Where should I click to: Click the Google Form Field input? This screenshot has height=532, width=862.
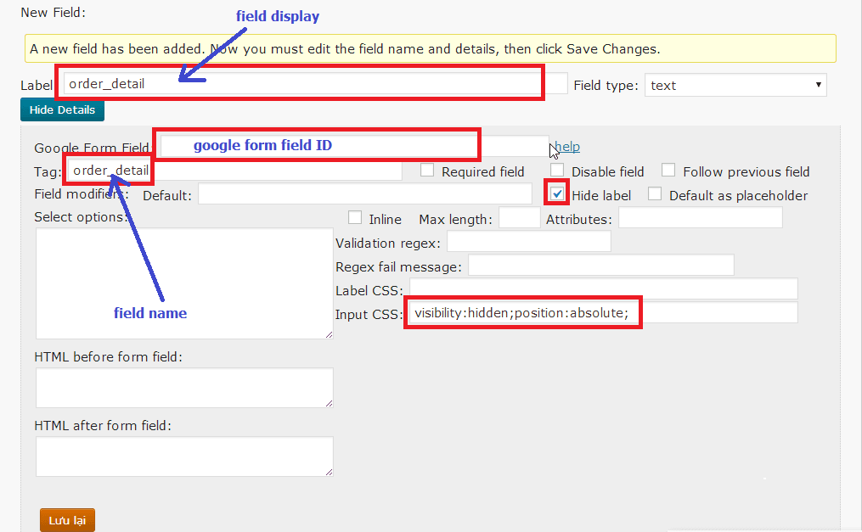pos(352,146)
